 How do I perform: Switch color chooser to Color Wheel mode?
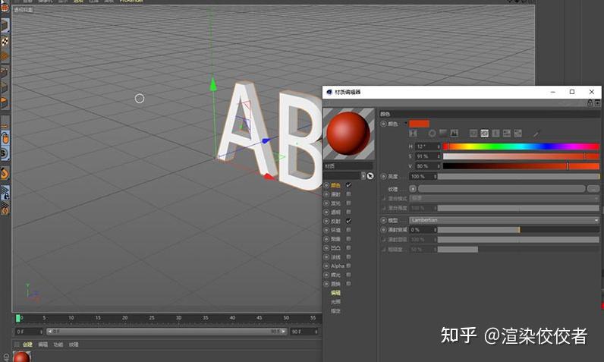432,134
